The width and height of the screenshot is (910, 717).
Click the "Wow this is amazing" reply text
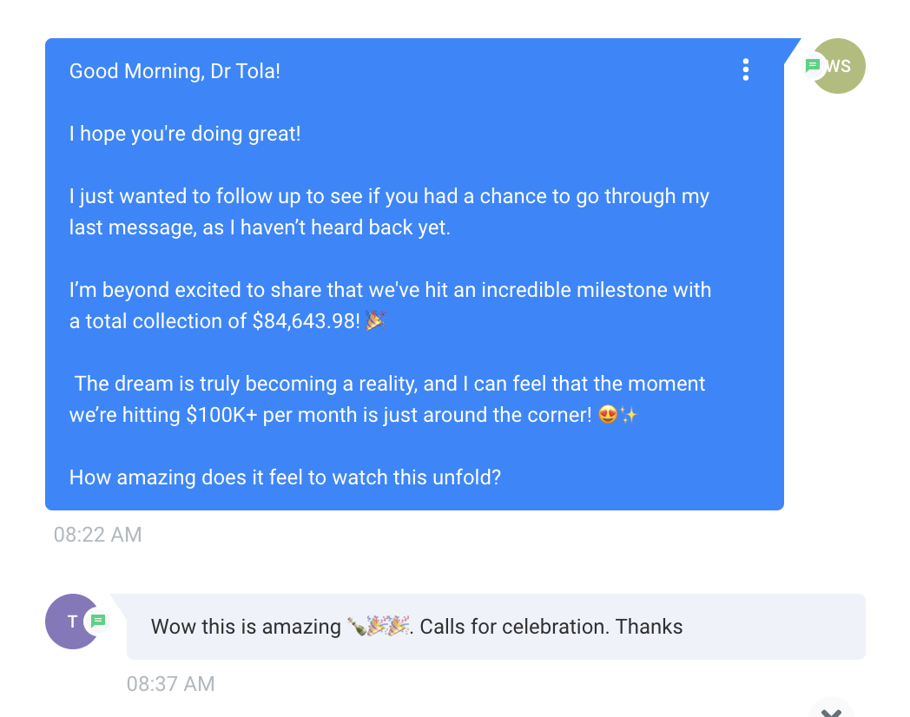coord(246,627)
